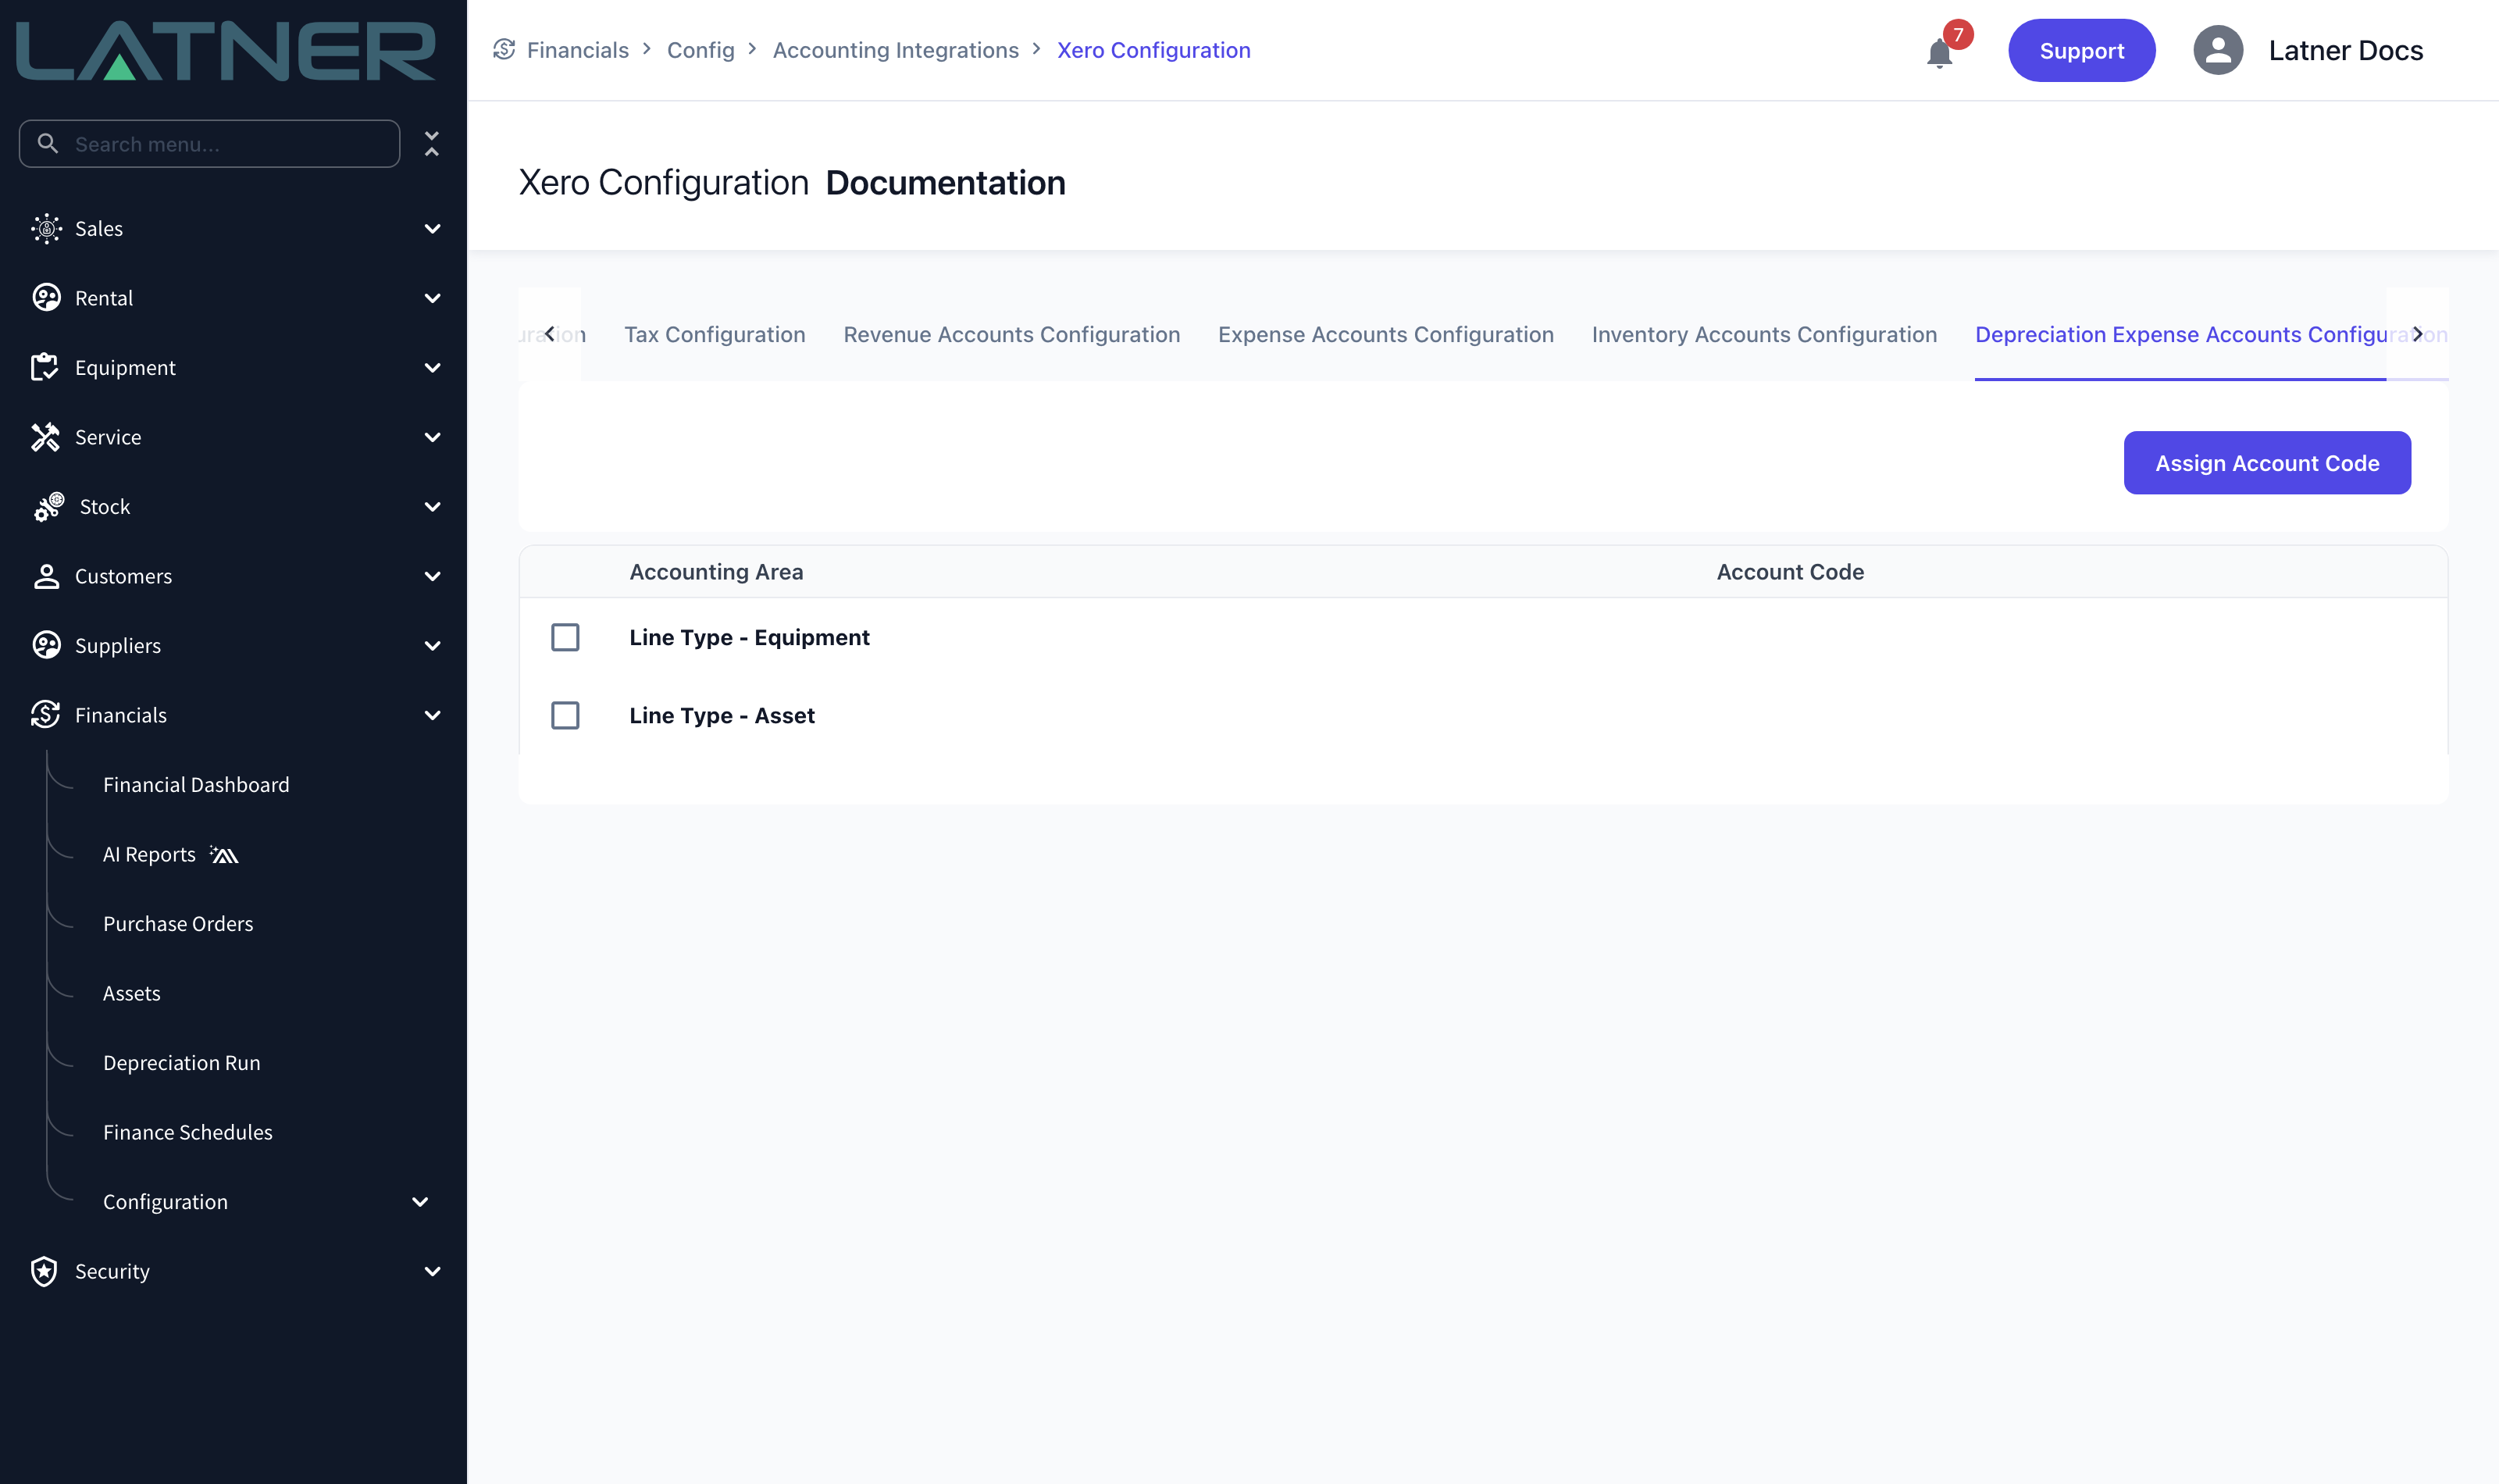Go to Inventory Accounts Configuration tab
The image size is (2499, 1484).
1764,335
